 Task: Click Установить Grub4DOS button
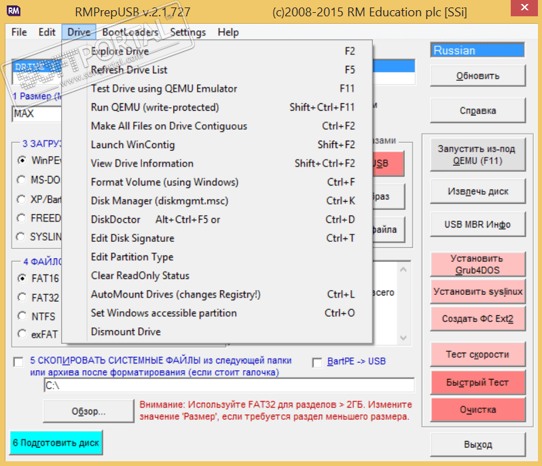(x=477, y=264)
